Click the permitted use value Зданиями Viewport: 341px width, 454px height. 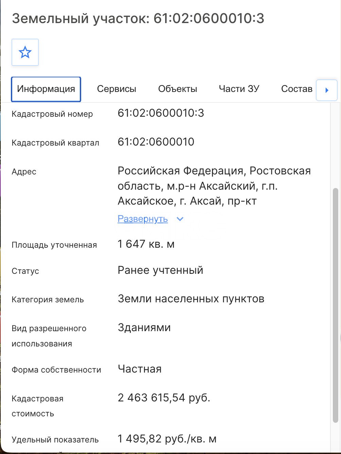click(144, 328)
